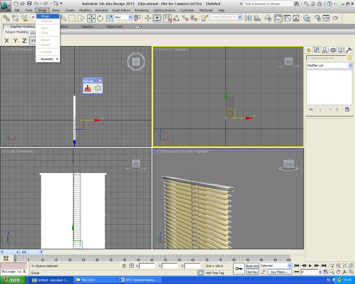355x284 pixels.
Task: Activate the Select and Scale tool
Action: pos(109,18)
